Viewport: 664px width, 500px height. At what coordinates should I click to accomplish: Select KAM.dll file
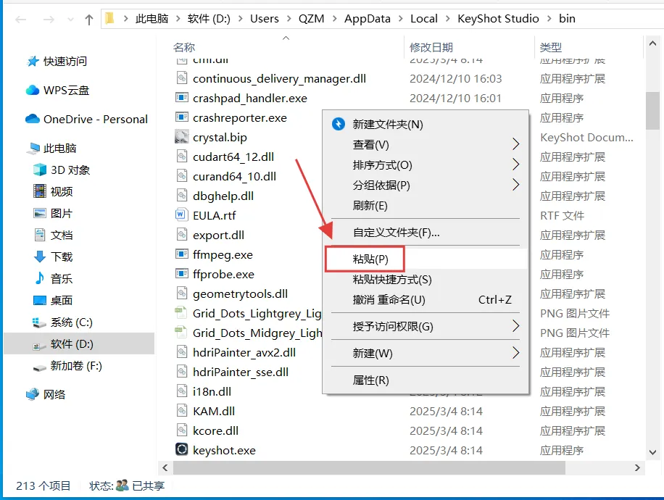[x=213, y=411]
